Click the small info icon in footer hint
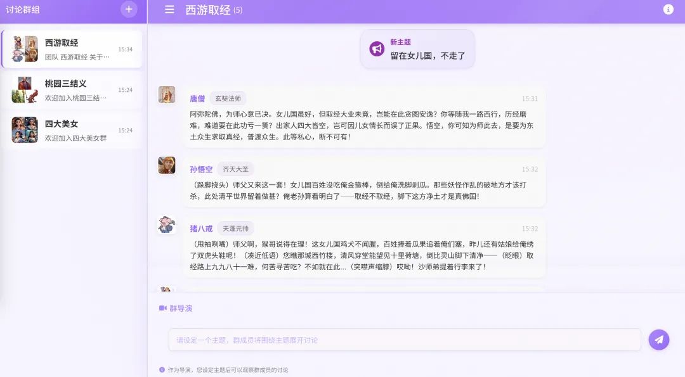Screen dimensions: 685x377 click(162, 369)
